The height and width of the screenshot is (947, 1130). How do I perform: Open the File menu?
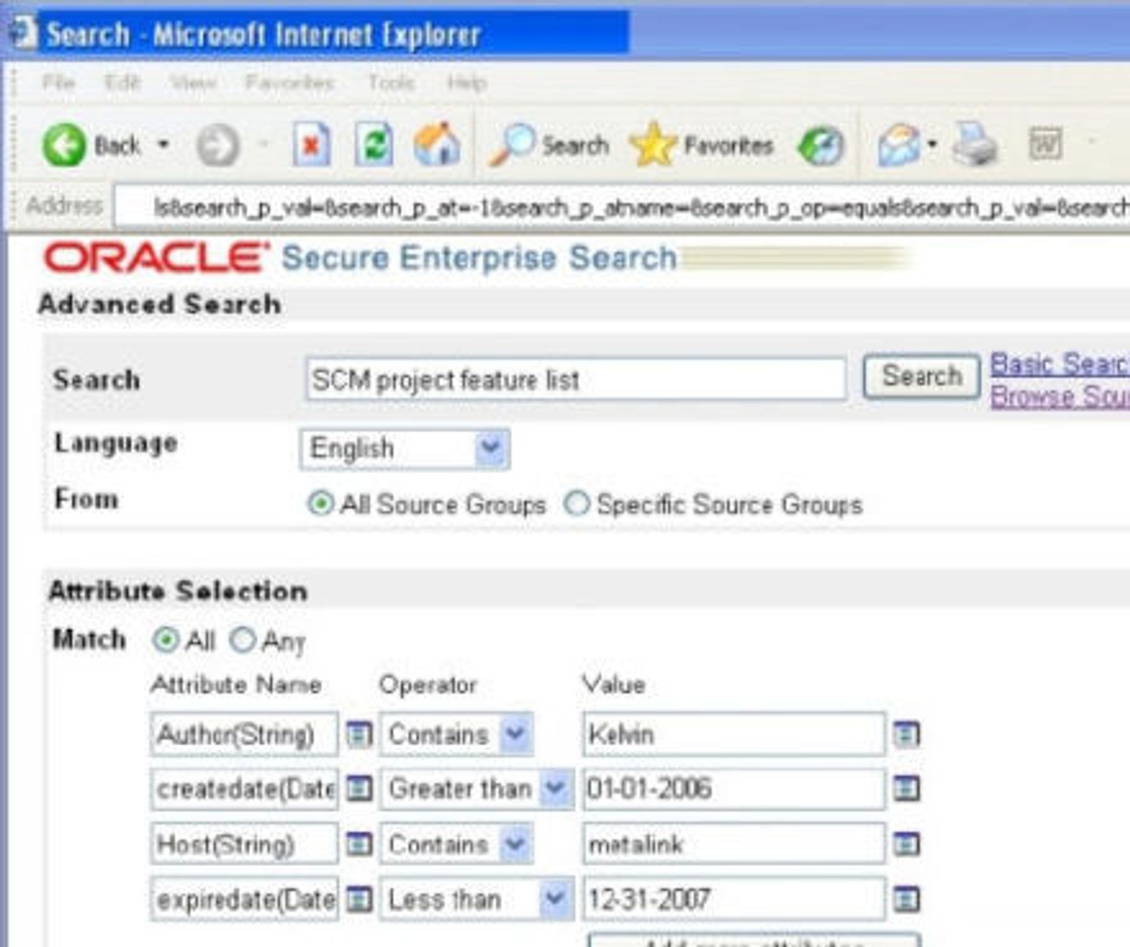[x=59, y=83]
